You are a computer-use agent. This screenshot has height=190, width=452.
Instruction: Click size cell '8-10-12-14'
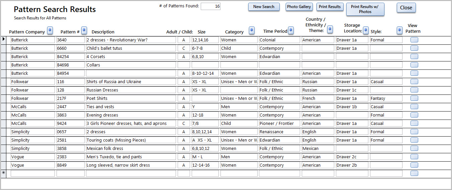tap(205, 73)
